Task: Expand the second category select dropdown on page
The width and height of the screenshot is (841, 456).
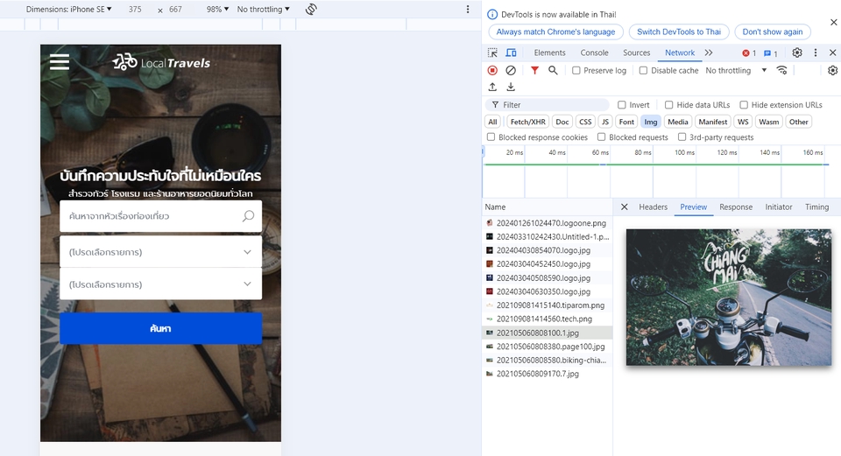Action: click(x=161, y=284)
